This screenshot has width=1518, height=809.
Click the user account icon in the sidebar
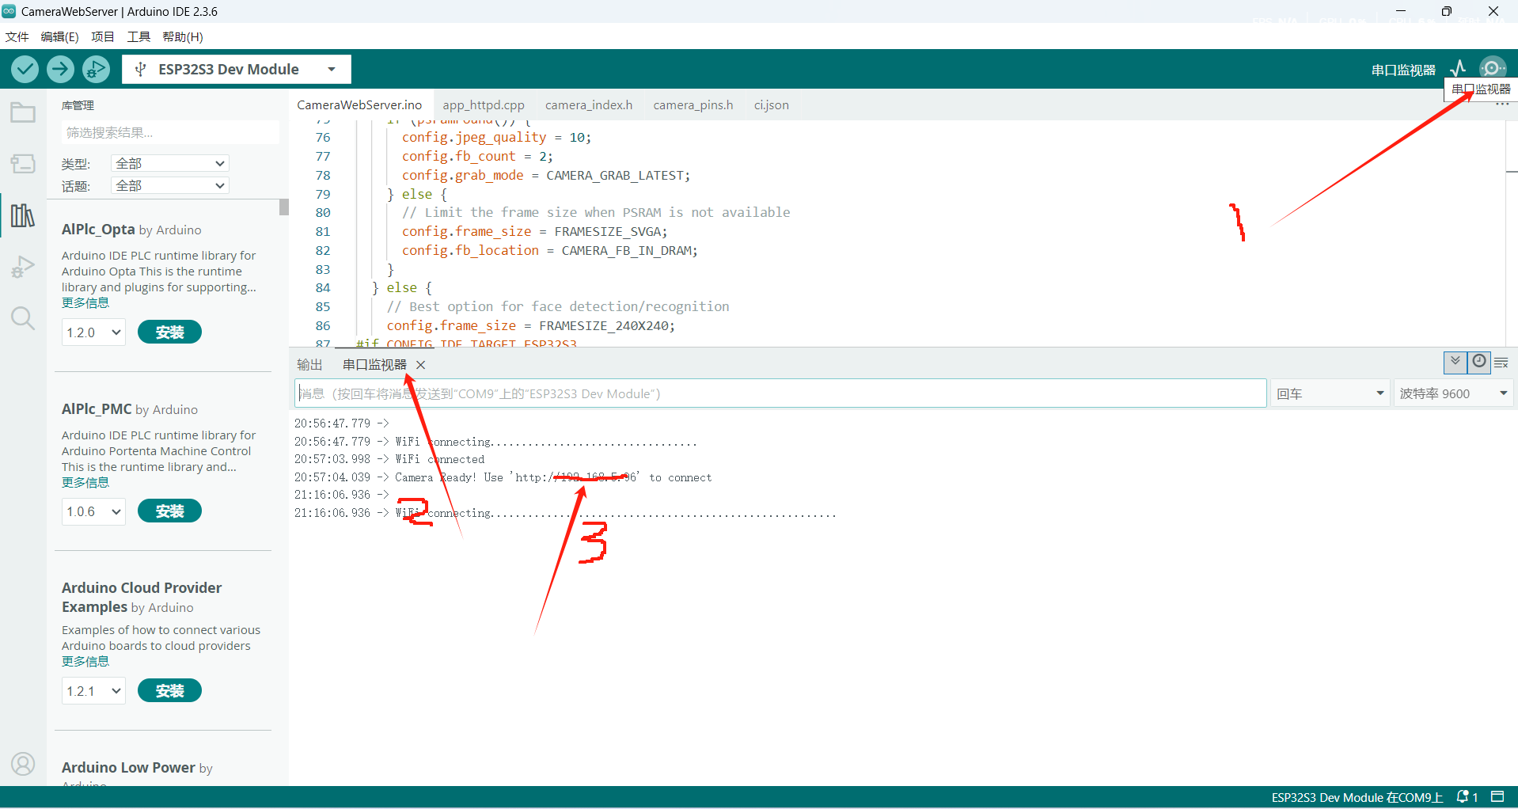pos(23,764)
